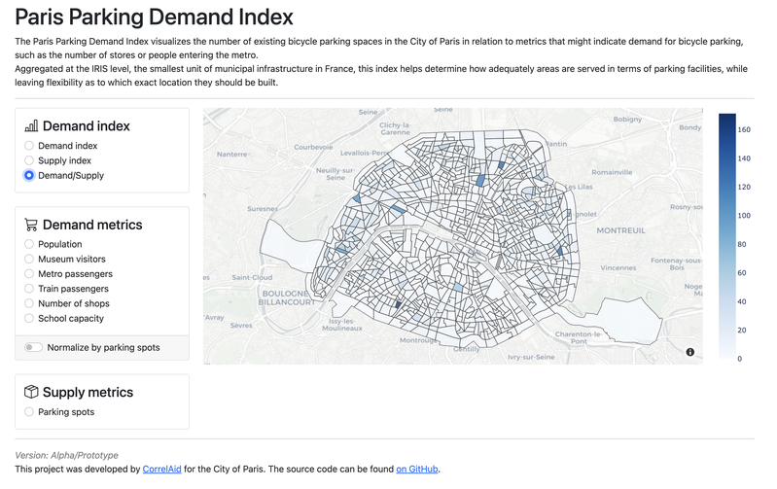Click the blue color scale legend bar
Image resolution: width=777 pixels, height=489 pixels.
727,236
